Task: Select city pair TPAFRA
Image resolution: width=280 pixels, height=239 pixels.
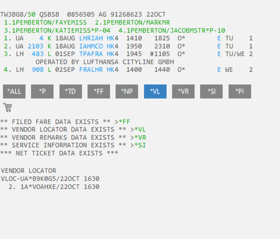Action: (x=91, y=54)
